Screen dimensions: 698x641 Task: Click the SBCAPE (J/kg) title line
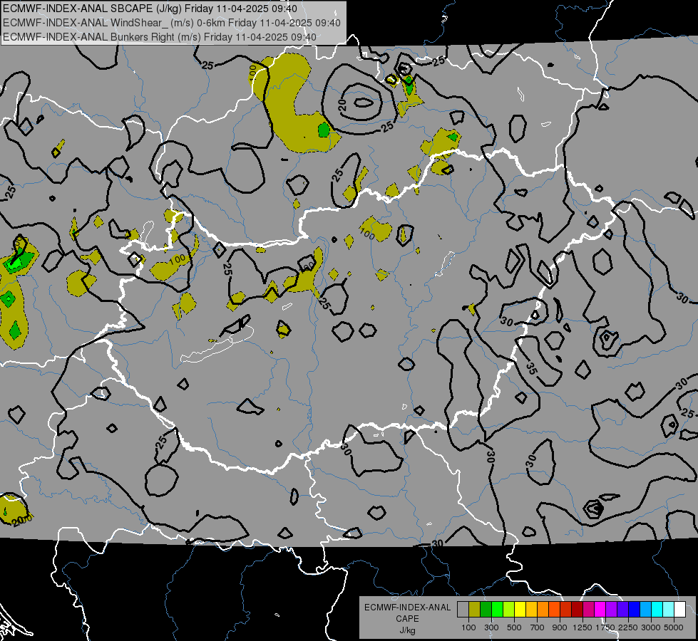tap(150, 9)
